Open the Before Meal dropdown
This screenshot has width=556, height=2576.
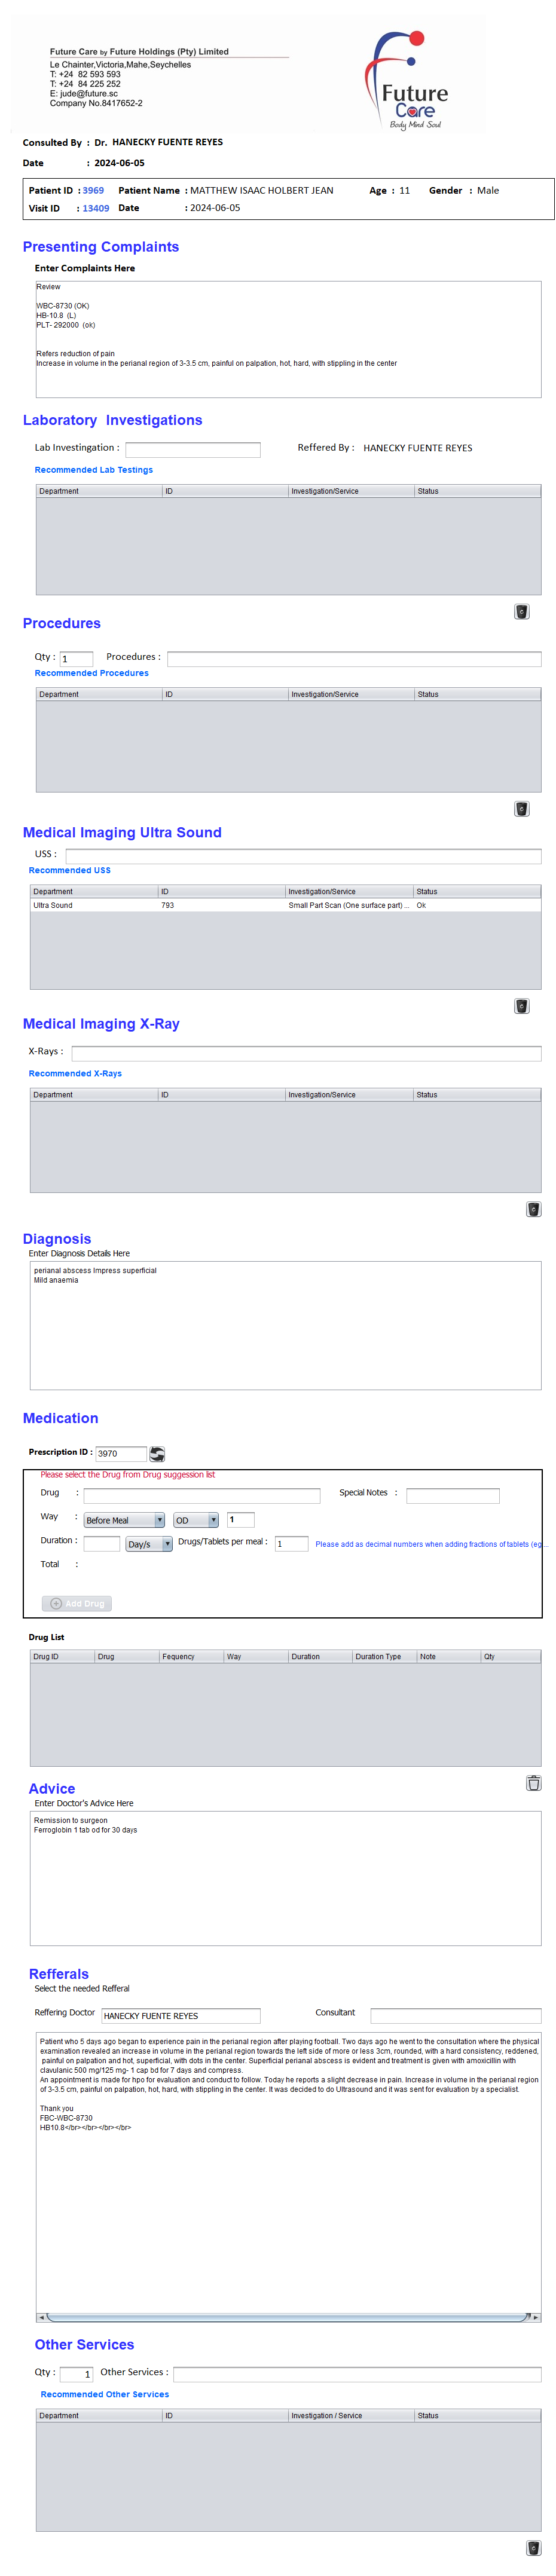[124, 1519]
